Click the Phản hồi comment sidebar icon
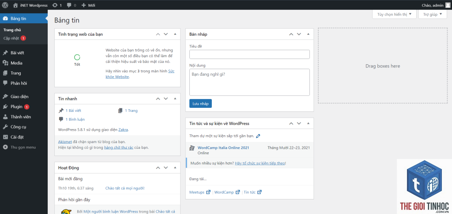452x214 pixels. tap(5, 83)
